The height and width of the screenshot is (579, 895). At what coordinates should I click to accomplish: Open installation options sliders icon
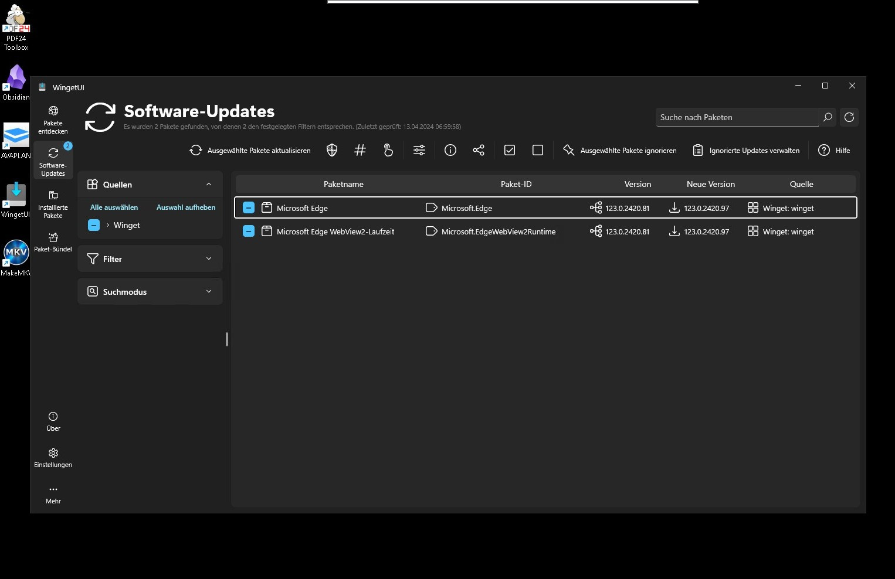pos(419,151)
